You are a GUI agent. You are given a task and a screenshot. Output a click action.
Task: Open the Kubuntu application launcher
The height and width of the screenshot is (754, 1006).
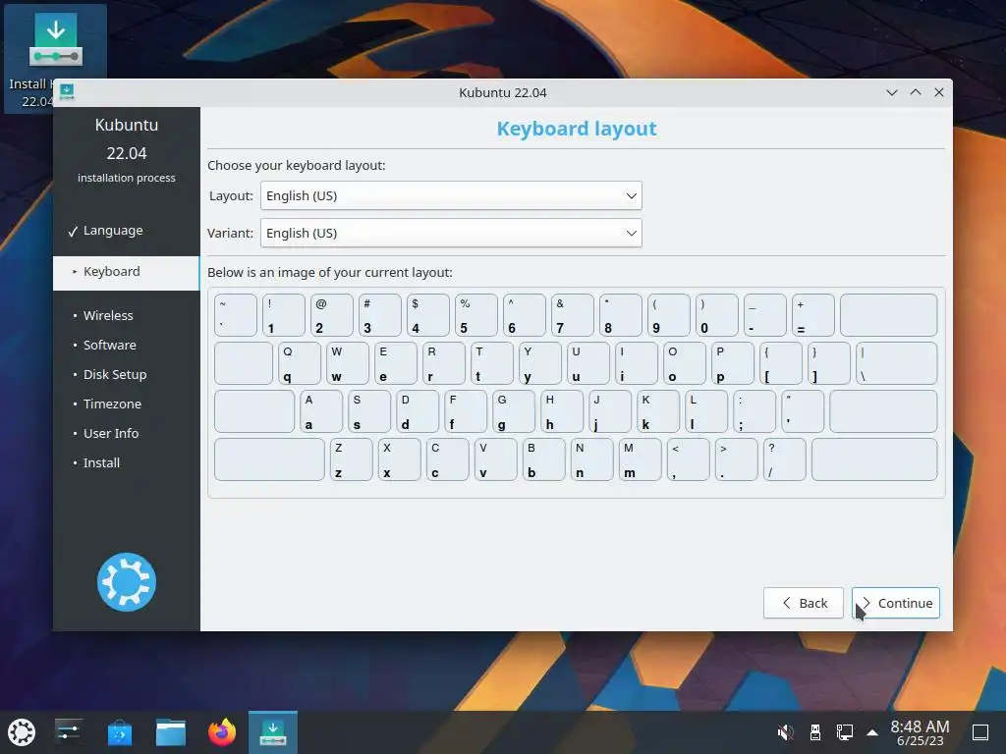tap(22, 732)
